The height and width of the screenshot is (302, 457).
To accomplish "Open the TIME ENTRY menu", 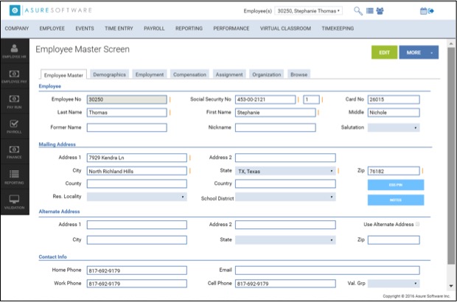I will point(119,29).
